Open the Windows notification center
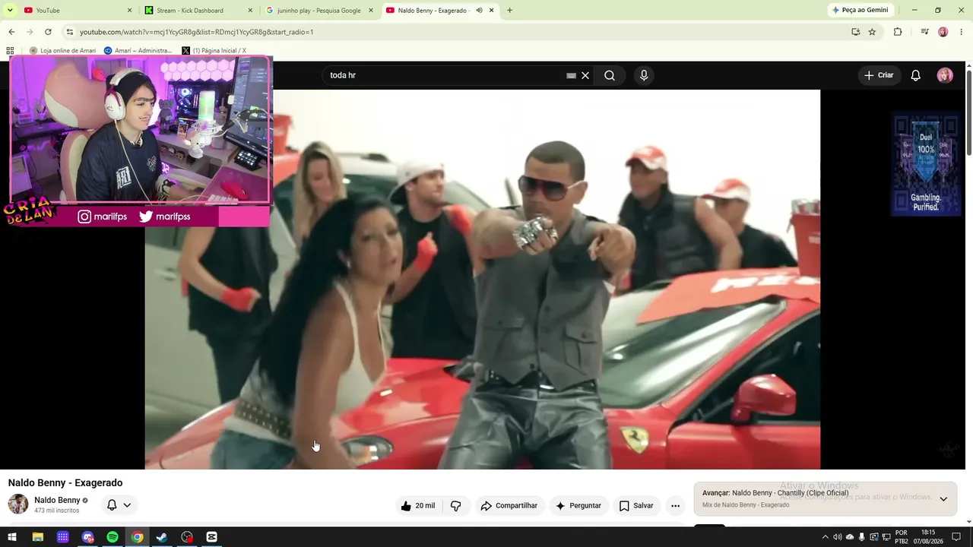 pos(956,537)
